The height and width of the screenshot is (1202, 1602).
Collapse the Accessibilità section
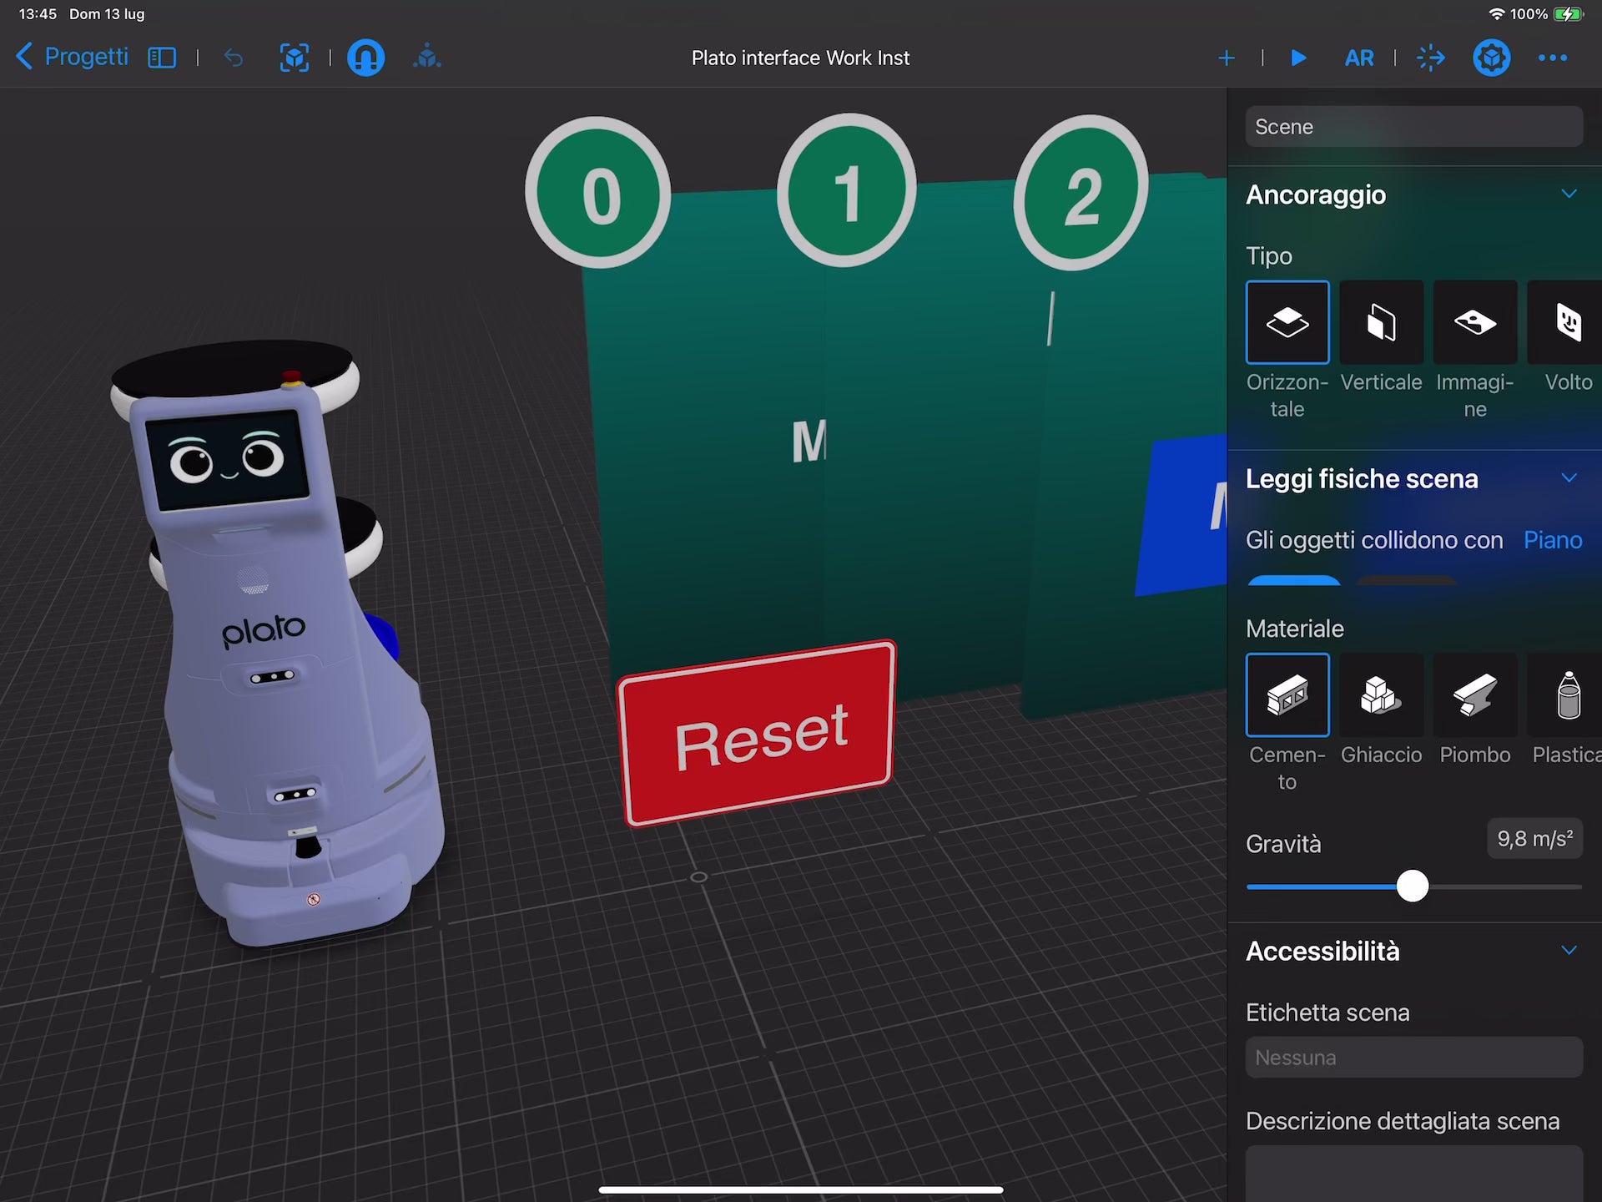(1569, 951)
